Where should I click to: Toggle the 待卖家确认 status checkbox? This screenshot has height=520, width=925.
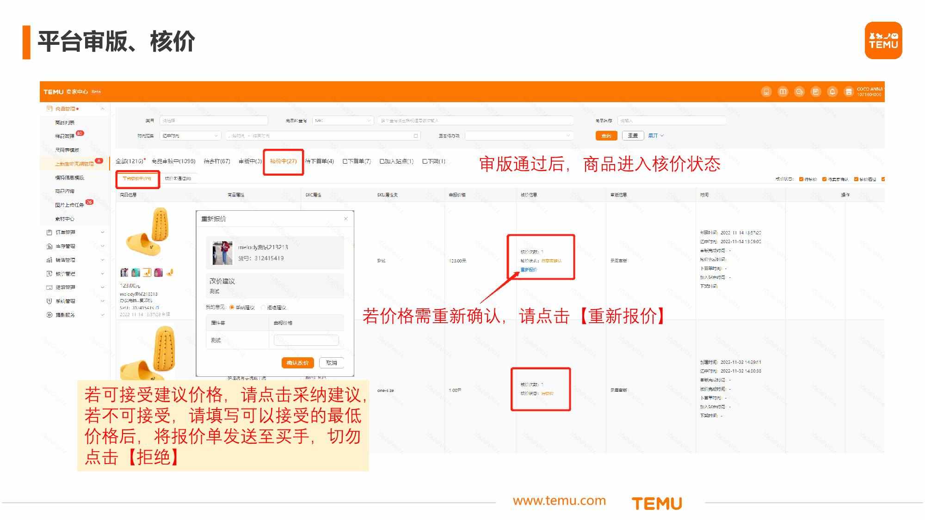[824, 179]
